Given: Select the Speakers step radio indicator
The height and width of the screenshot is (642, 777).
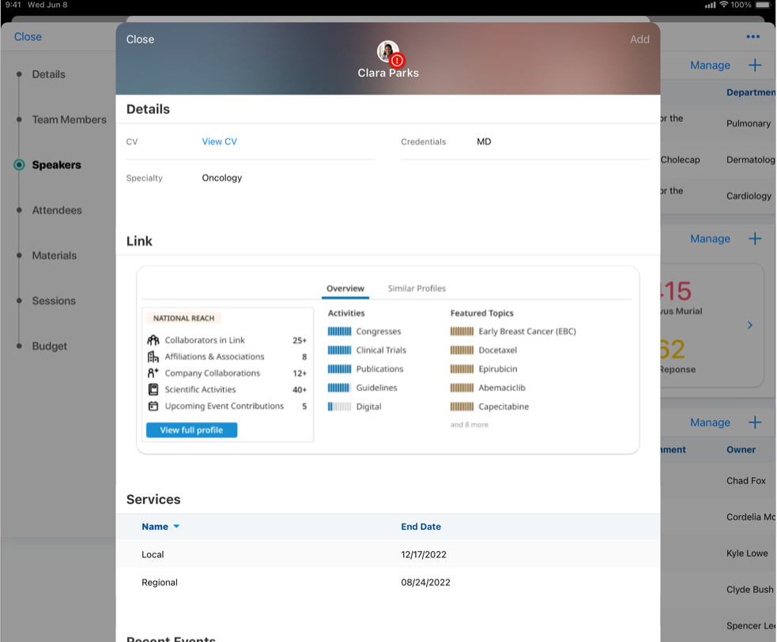Looking at the screenshot, I should 19,165.
